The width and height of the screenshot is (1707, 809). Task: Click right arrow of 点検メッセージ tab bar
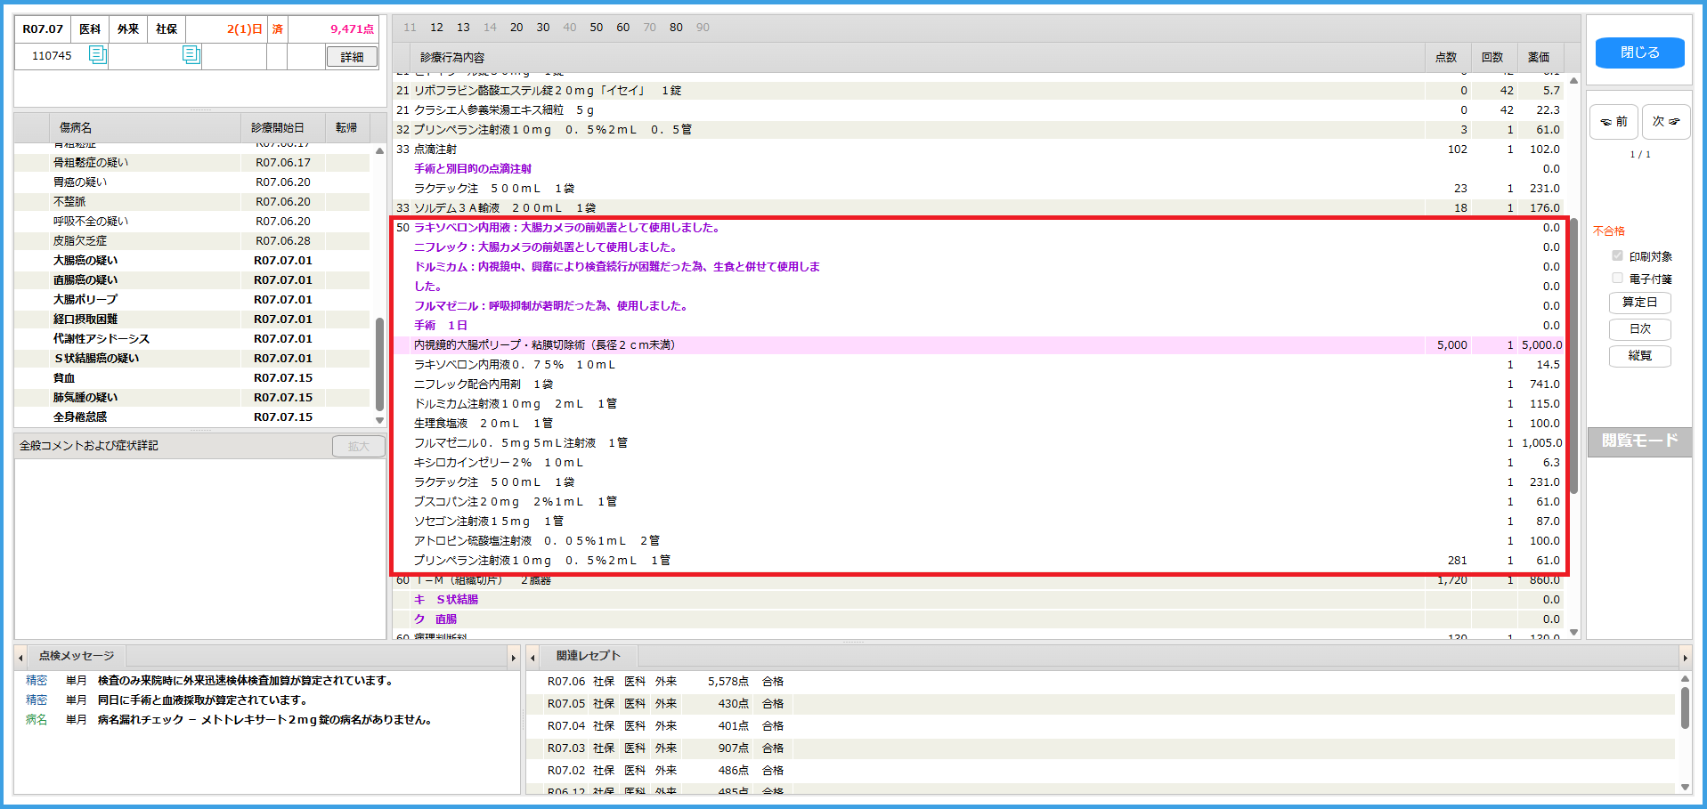click(x=513, y=658)
